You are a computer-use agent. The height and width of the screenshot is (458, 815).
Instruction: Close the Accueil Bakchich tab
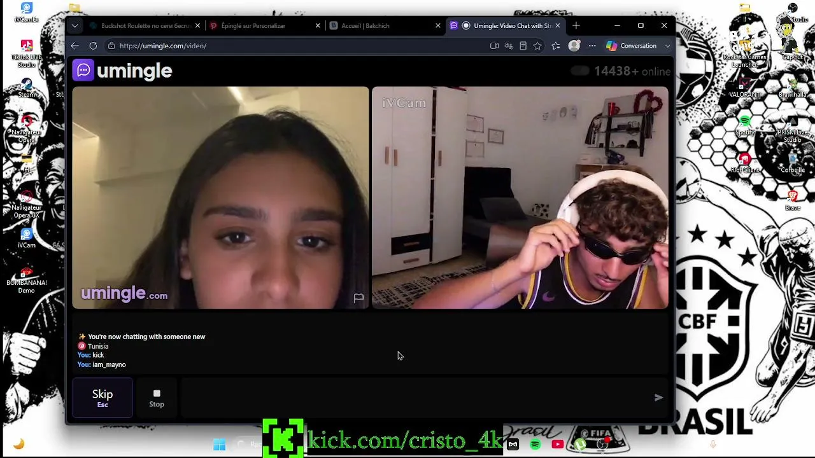click(x=437, y=25)
